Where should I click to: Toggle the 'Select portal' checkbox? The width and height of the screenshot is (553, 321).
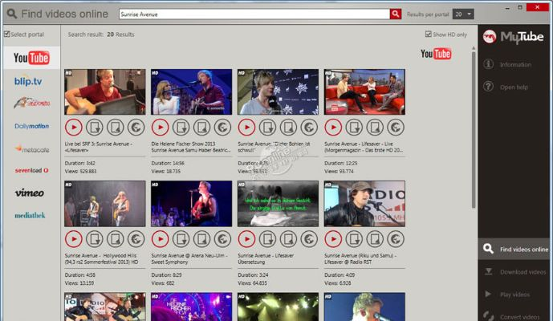(7, 35)
